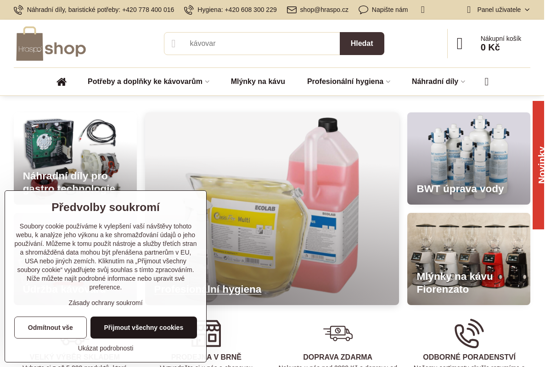Screen dimensions: 551x367
Task: Click the Hledat search button
Action: coord(362,44)
